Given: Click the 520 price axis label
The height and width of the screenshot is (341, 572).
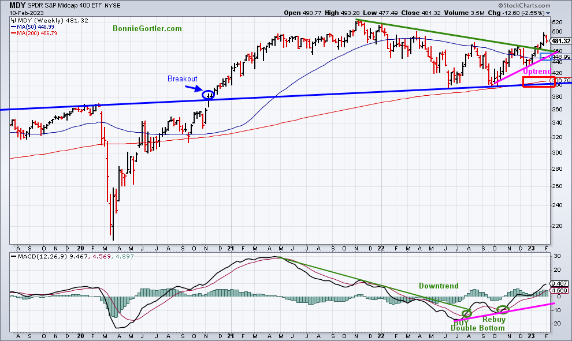Looking at the screenshot, I should tap(557, 23).
